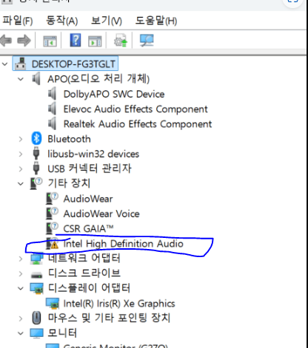
Task: Select Realtek Audio Effects Component
Action: coord(138,124)
